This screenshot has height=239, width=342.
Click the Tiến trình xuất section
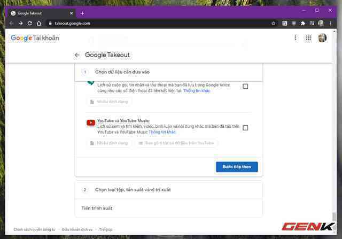click(x=169, y=208)
